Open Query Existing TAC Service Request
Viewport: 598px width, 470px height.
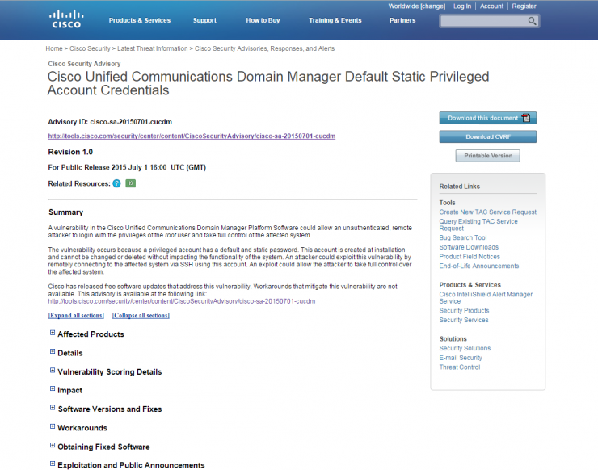point(478,225)
